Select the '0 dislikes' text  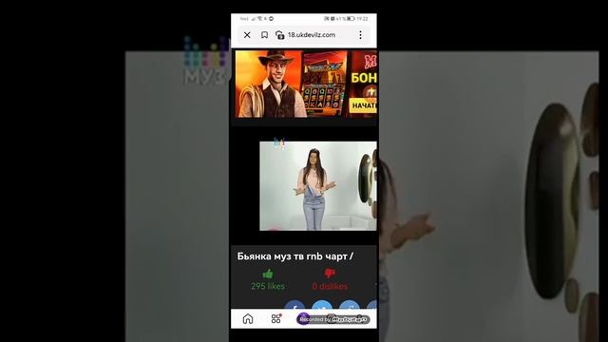330,286
